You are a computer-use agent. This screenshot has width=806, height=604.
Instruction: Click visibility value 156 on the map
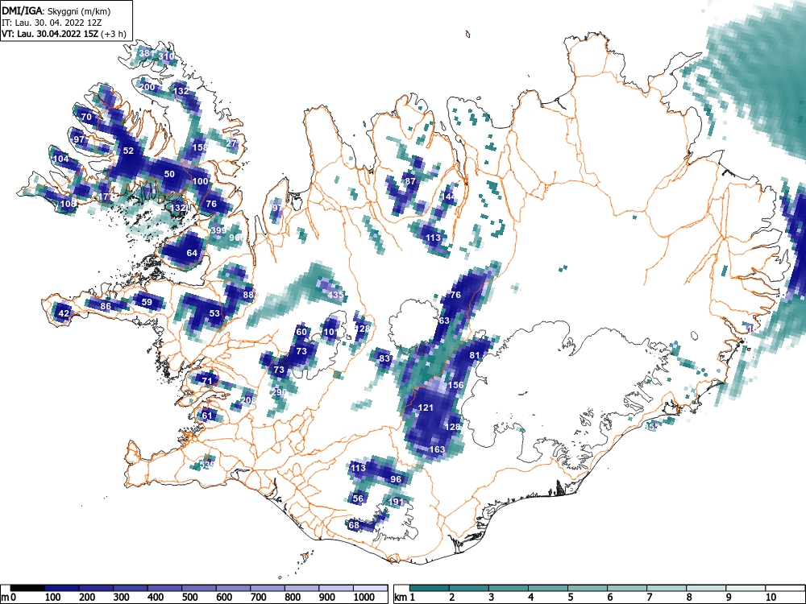[456, 385]
